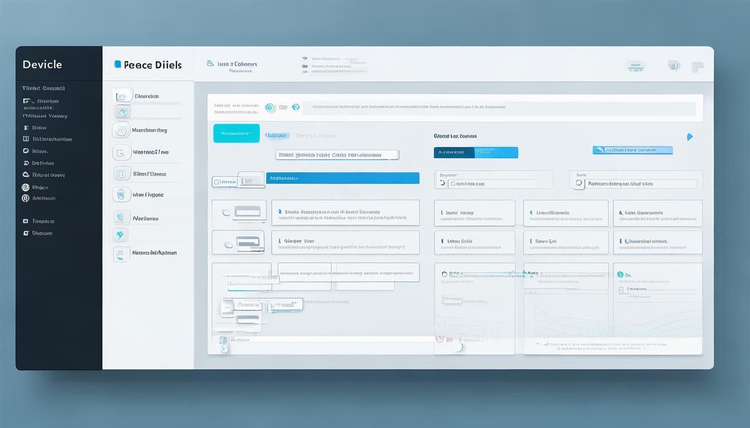
Task: Click the icon beside the Merchanting item
Action: click(121, 130)
